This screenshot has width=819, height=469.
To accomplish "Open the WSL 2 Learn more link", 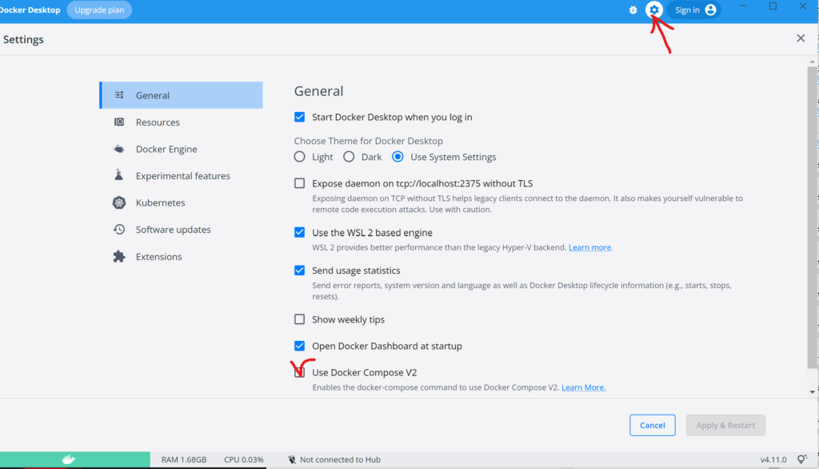I will click(589, 247).
